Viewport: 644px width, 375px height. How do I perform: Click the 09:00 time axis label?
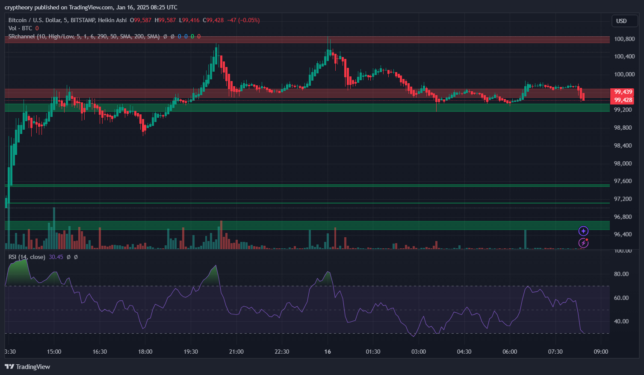coord(601,352)
